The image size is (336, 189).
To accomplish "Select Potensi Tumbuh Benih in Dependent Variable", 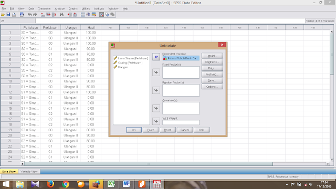I will [181, 58].
